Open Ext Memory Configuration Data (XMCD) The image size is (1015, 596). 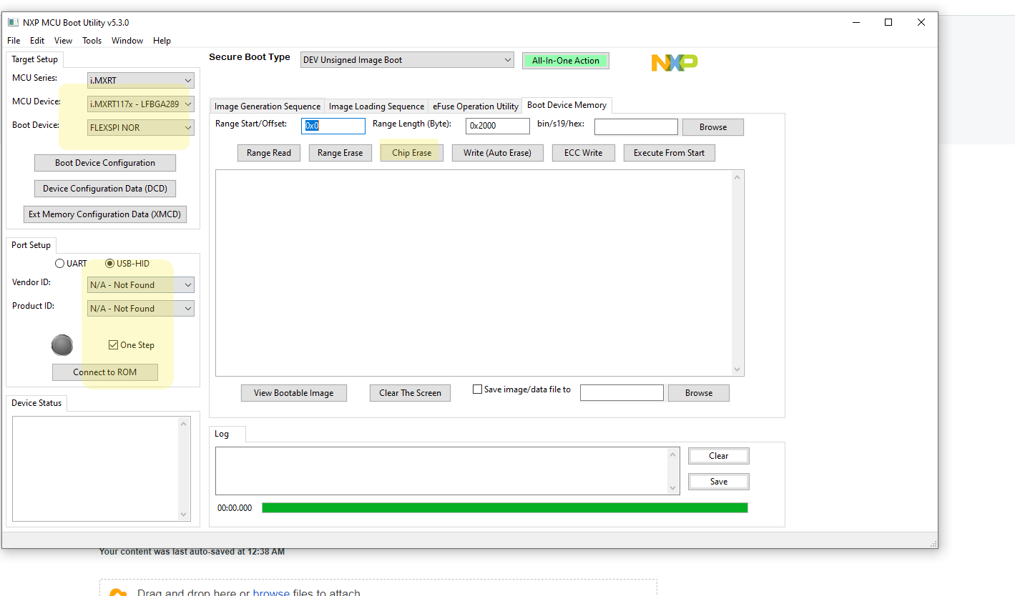(104, 214)
